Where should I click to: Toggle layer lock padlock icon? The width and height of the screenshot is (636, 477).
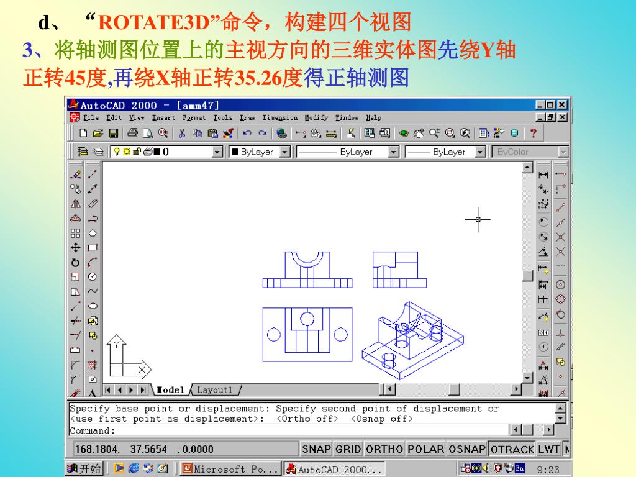coord(136,152)
